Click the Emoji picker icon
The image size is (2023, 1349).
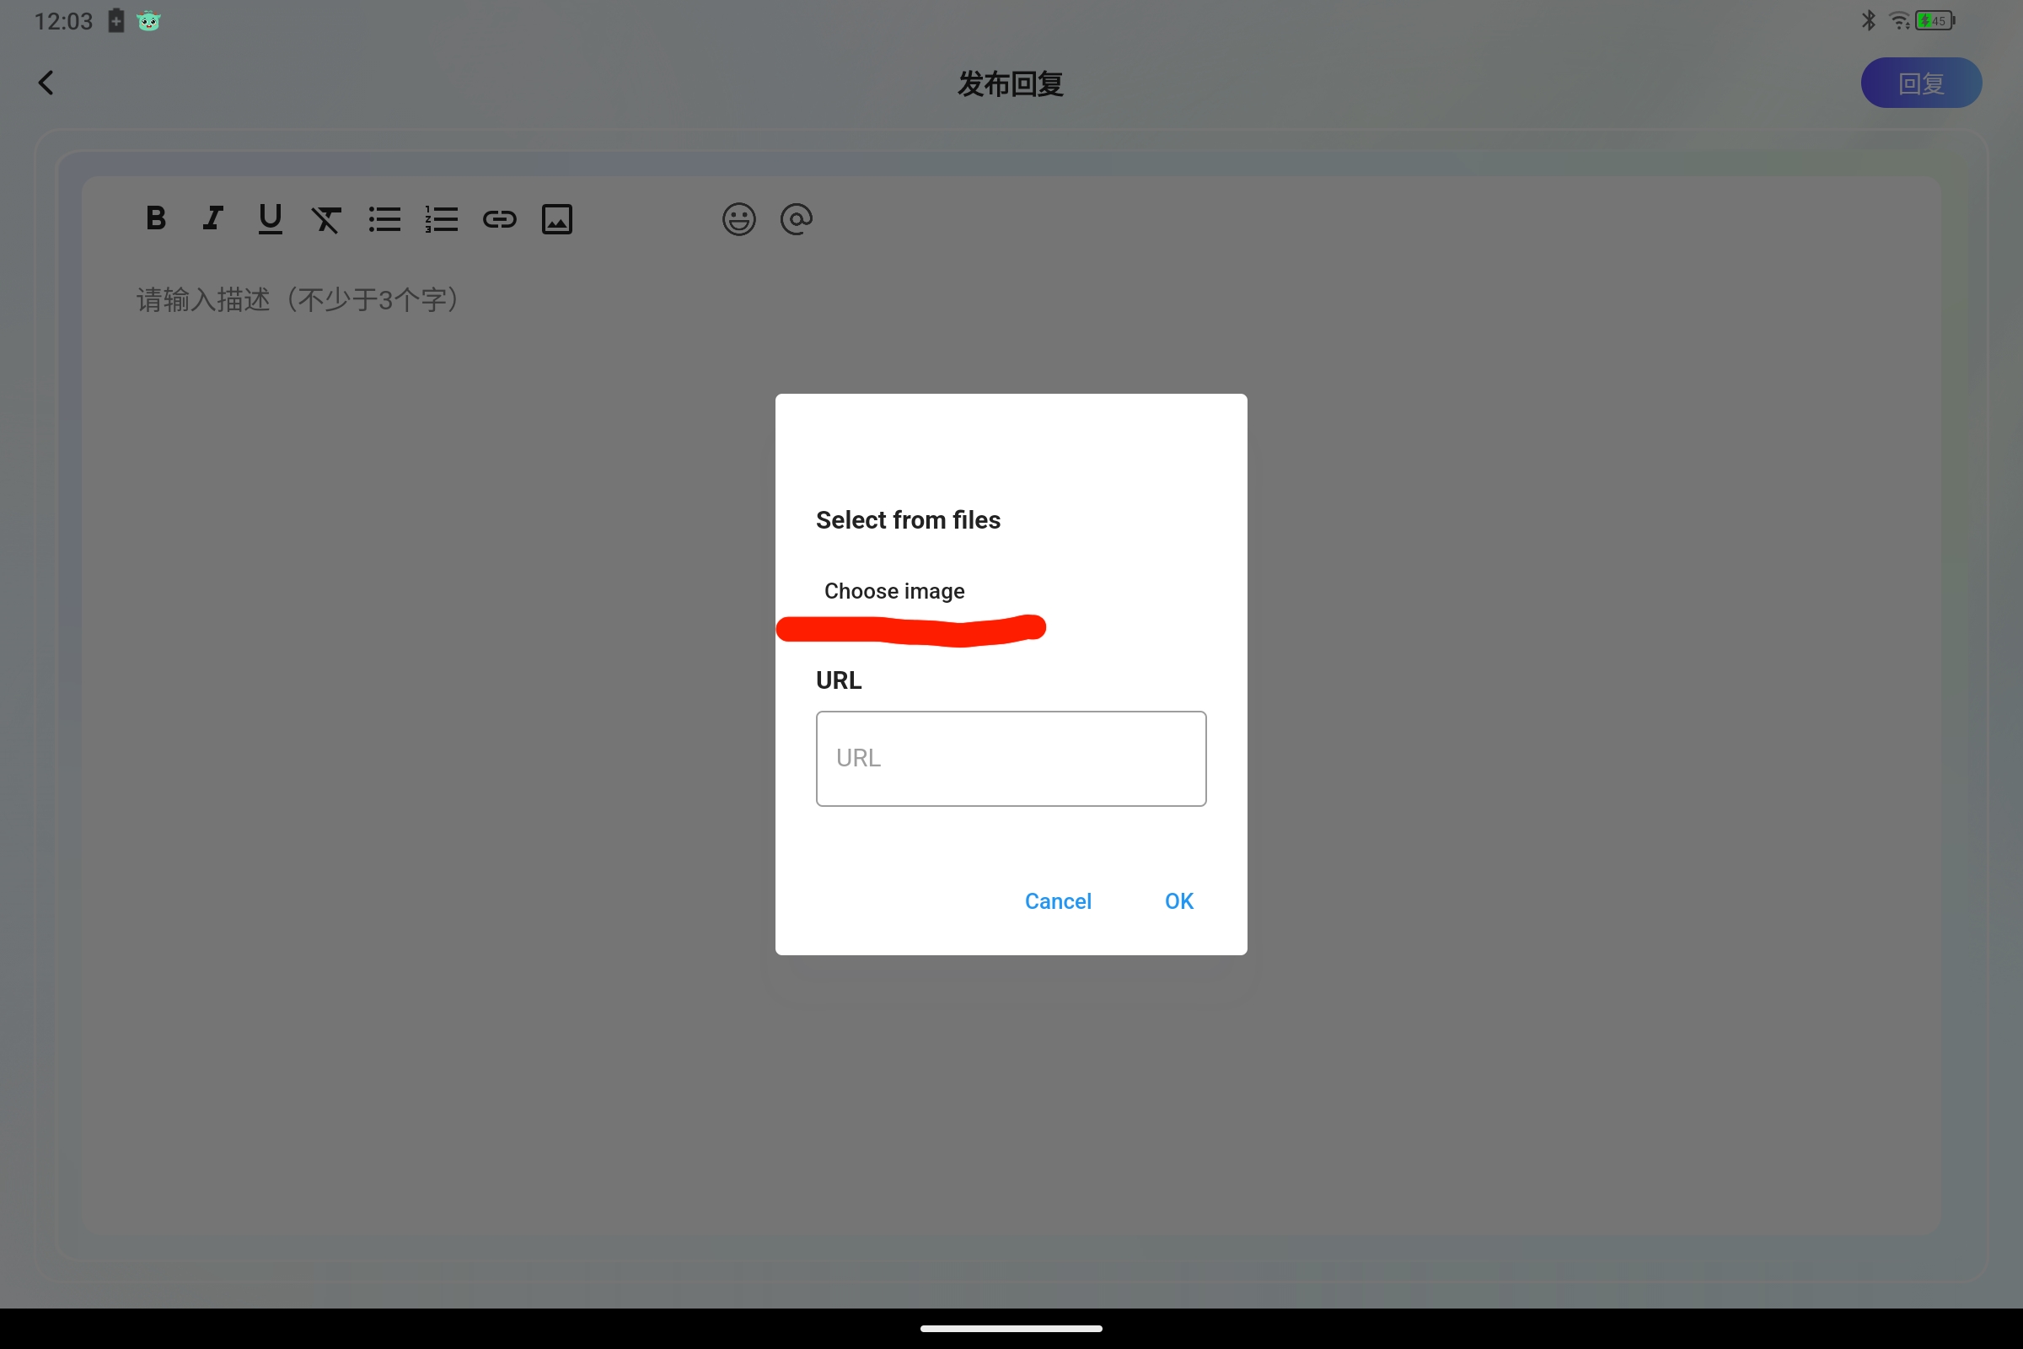tap(739, 218)
